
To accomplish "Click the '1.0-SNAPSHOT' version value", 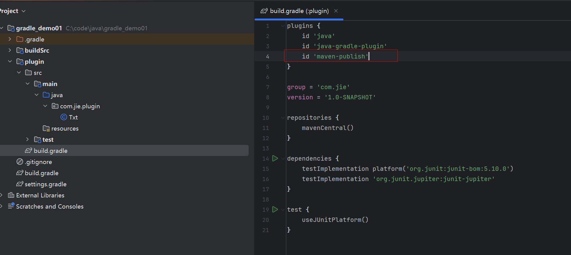I will (x=350, y=97).
